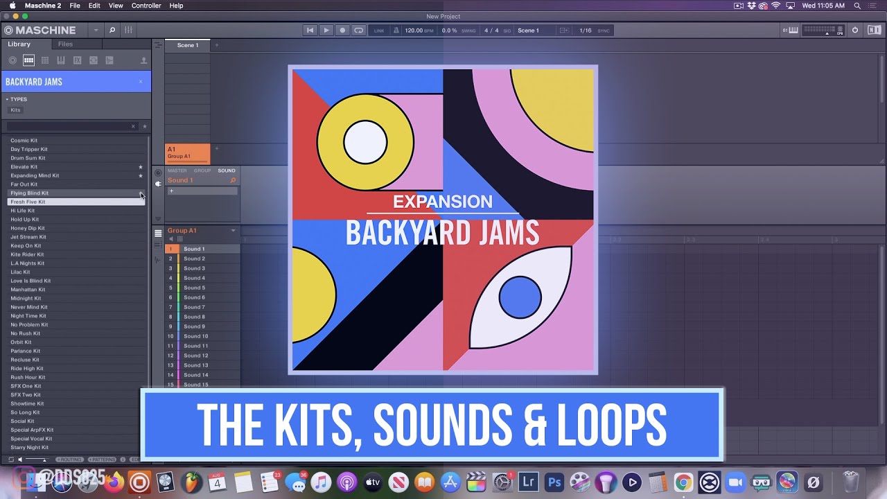Open the Maschine main menu dropdown arrow
The width and height of the screenshot is (887, 499).
[96, 30]
